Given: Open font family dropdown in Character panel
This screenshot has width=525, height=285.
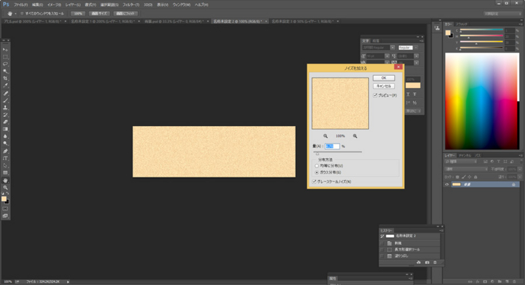Looking at the screenshot, I should [x=392, y=47].
